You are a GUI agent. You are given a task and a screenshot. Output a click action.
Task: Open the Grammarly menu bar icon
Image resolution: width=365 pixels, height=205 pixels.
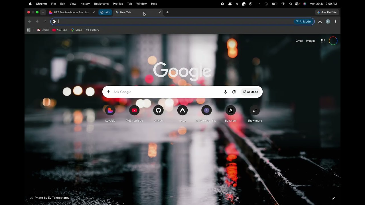(x=244, y=4)
